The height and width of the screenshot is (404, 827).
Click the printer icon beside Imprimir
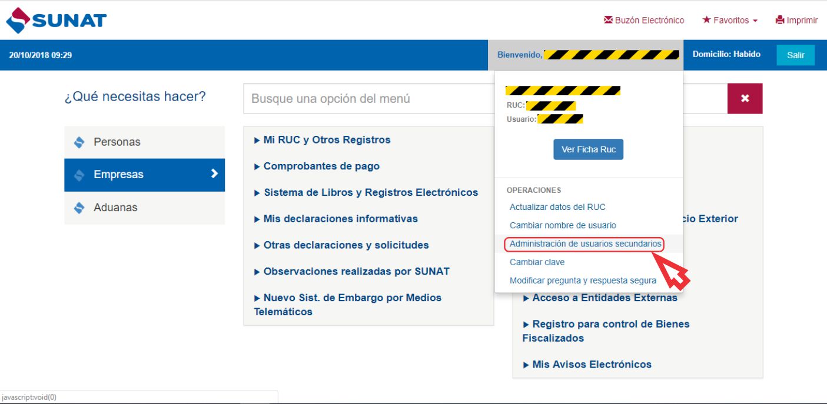coord(780,20)
